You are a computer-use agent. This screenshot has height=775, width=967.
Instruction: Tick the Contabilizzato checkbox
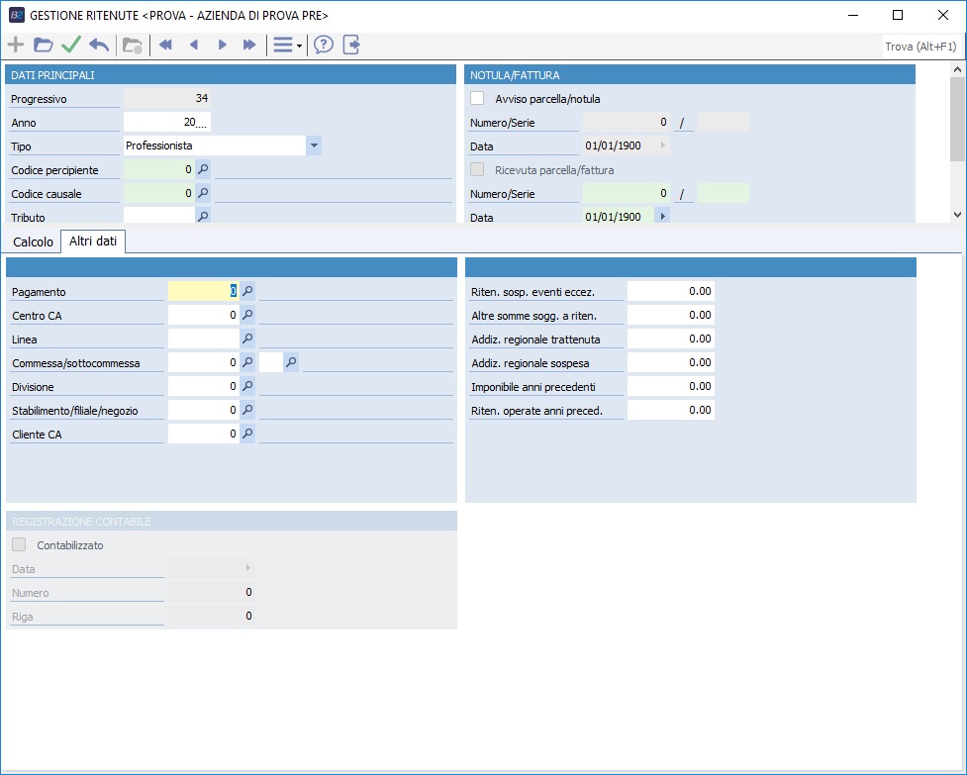point(19,545)
